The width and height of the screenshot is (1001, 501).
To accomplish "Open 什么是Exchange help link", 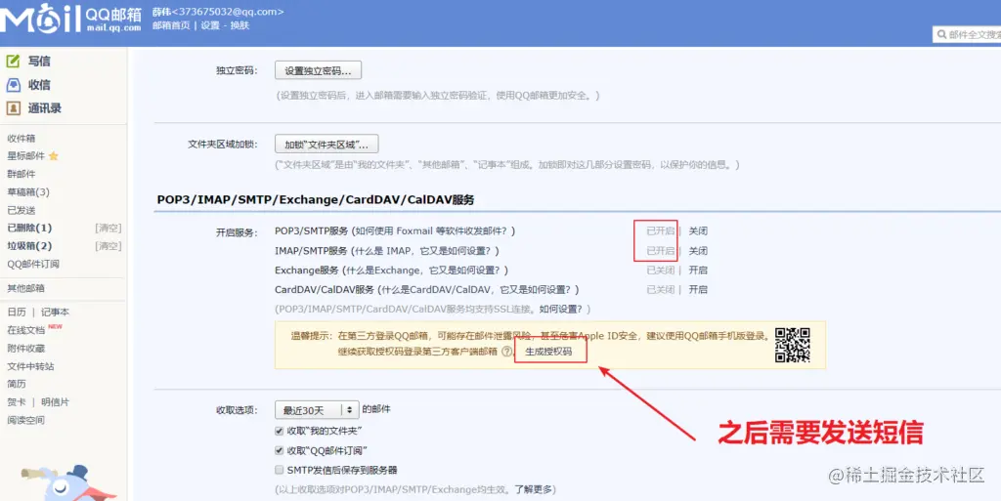I will click(424, 271).
